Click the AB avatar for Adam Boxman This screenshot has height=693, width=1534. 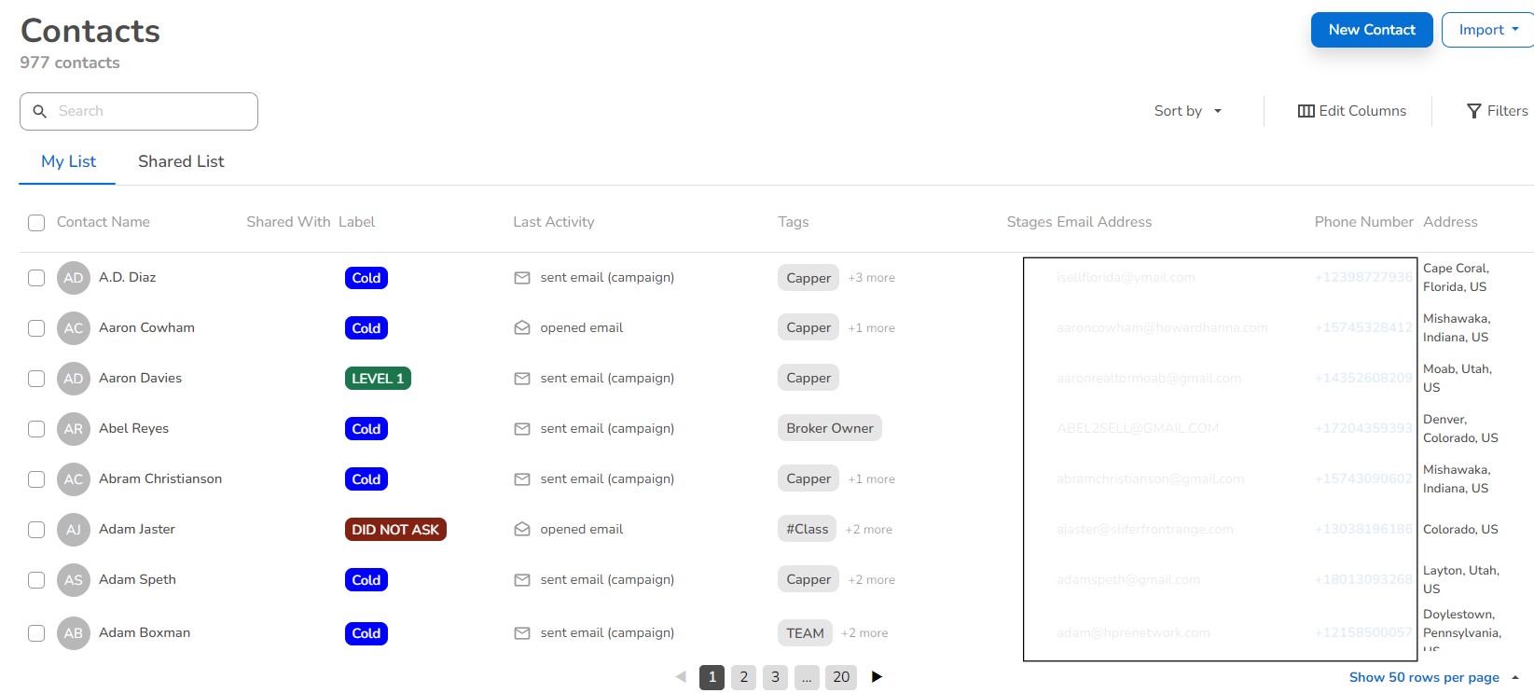74,633
